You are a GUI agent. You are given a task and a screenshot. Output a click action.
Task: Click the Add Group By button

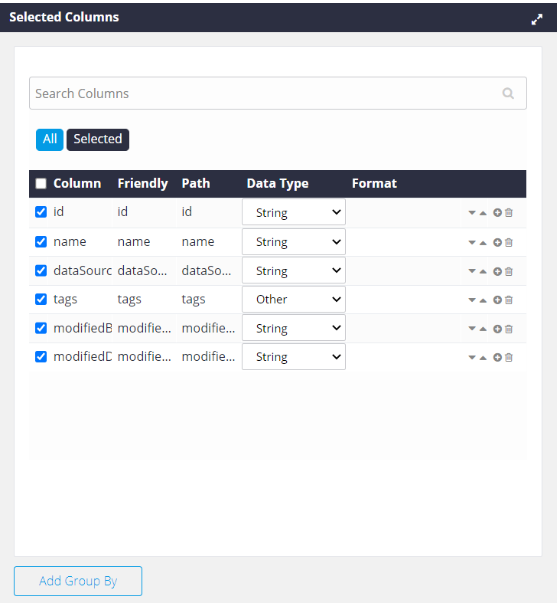coord(78,581)
